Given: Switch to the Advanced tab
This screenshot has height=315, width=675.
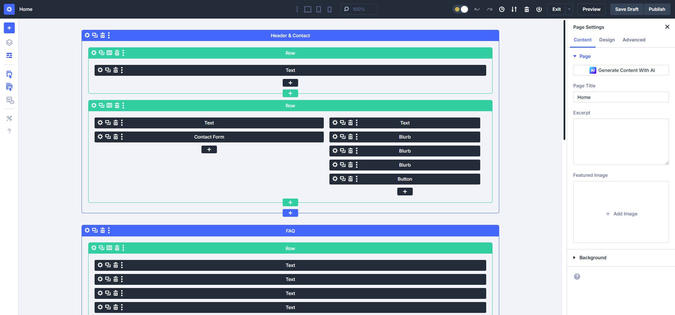Looking at the screenshot, I should pyautogui.click(x=634, y=40).
